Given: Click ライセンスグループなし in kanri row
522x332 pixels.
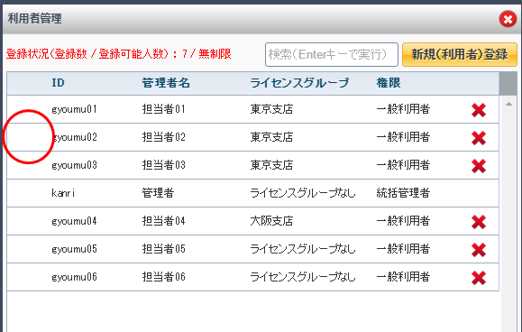Looking at the screenshot, I should click(303, 193).
